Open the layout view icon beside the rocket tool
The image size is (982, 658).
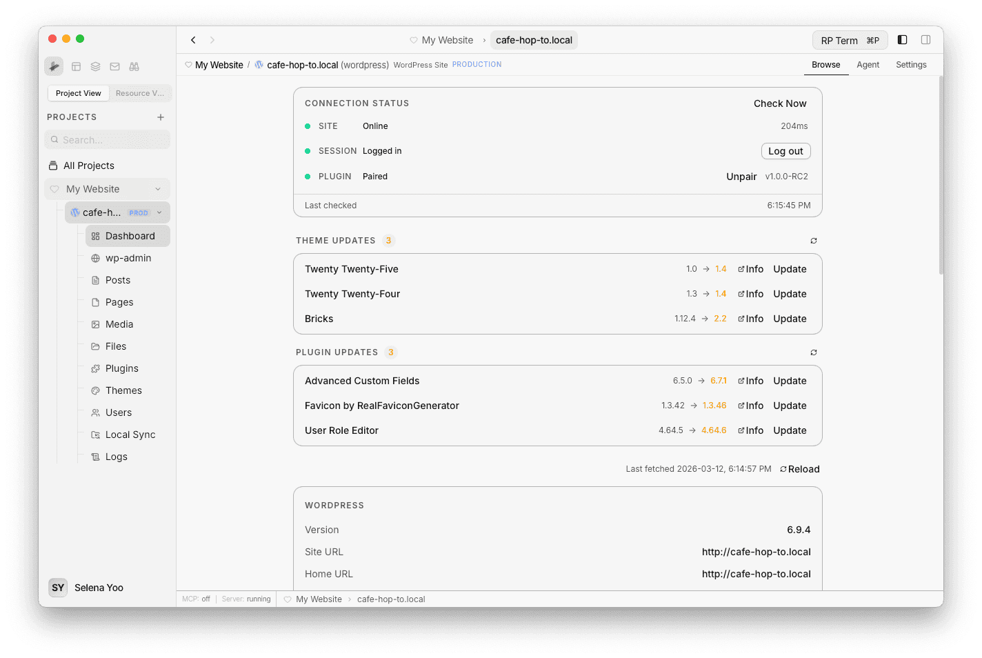pos(76,66)
